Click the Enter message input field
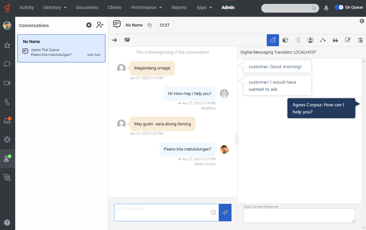 pos(162,212)
